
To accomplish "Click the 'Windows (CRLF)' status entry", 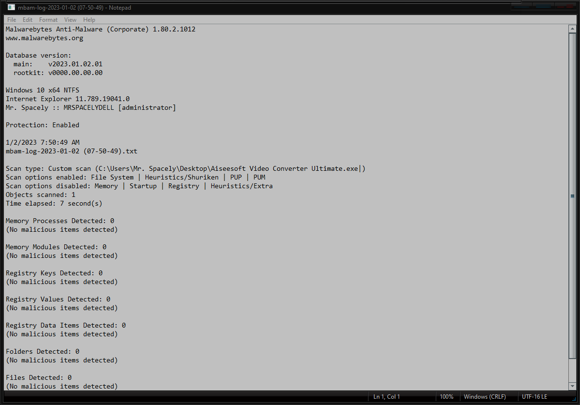I will (485, 396).
